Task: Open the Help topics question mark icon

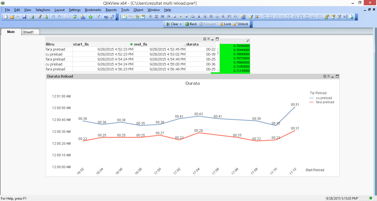Action: (x=106, y=17)
